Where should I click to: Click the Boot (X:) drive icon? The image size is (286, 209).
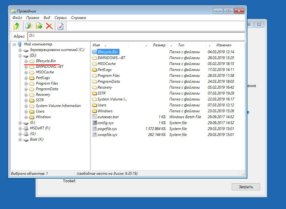(26, 140)
